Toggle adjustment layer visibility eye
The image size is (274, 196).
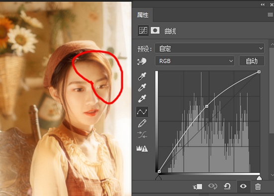(x=243, y=187)
